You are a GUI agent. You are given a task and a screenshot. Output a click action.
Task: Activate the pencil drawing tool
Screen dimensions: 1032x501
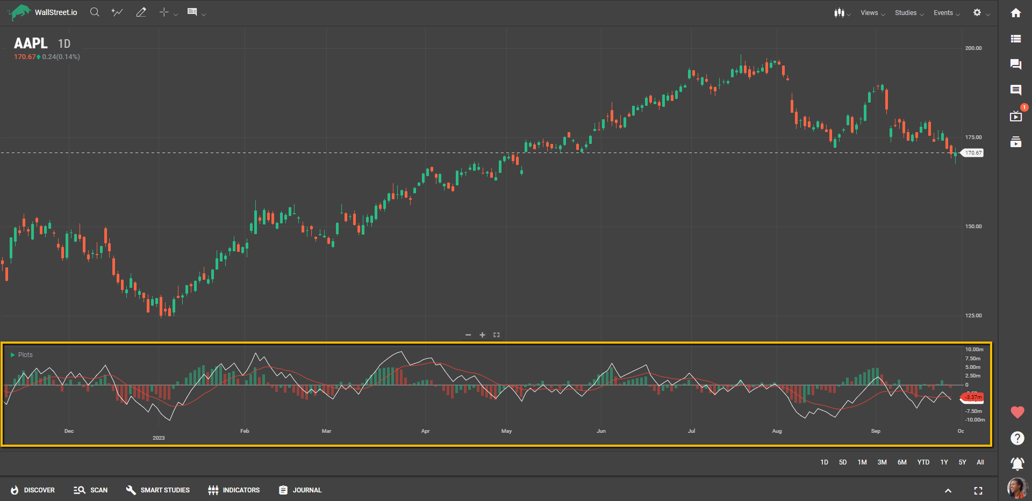[141, 12]
